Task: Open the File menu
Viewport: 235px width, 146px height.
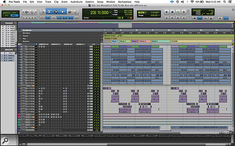Action: (x=25, y=2)
